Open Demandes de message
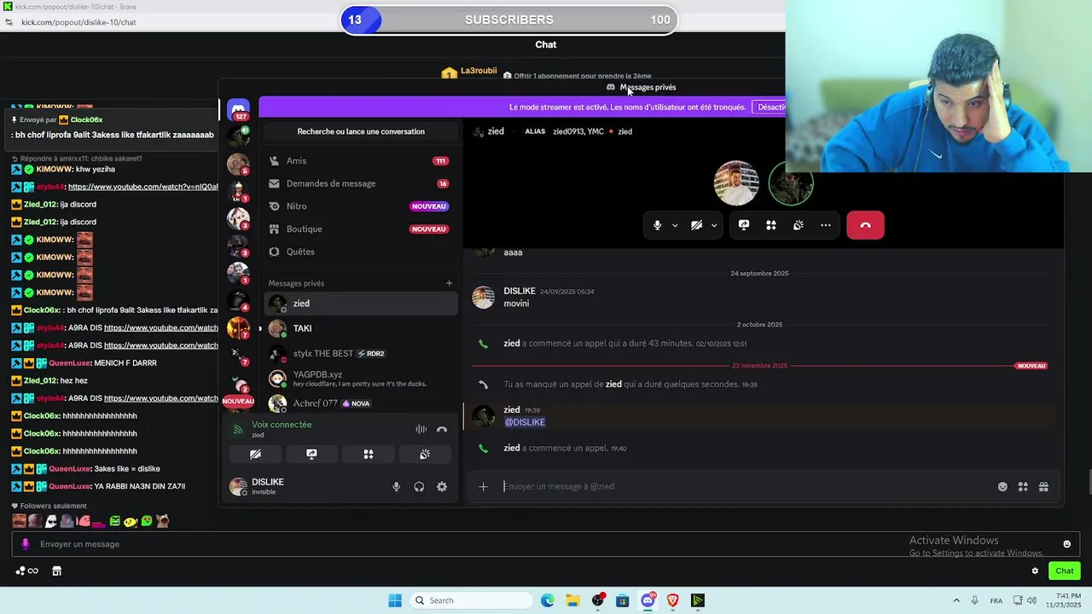1092x614 pixels. (360, 183)
